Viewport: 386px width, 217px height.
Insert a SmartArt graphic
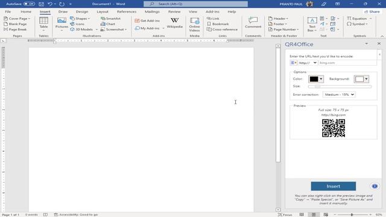pos(110,19)
